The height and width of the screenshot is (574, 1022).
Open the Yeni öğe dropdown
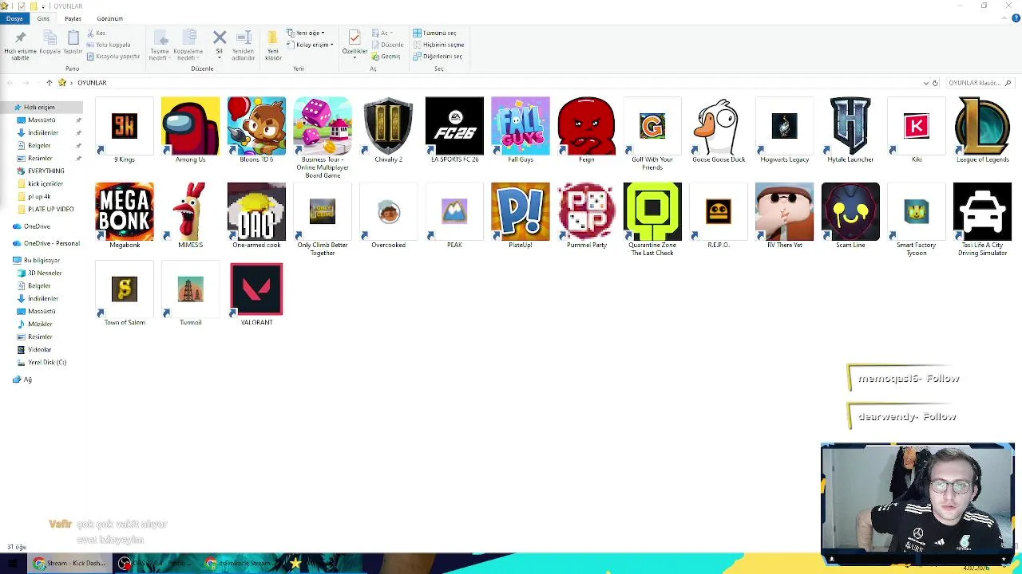305,33
